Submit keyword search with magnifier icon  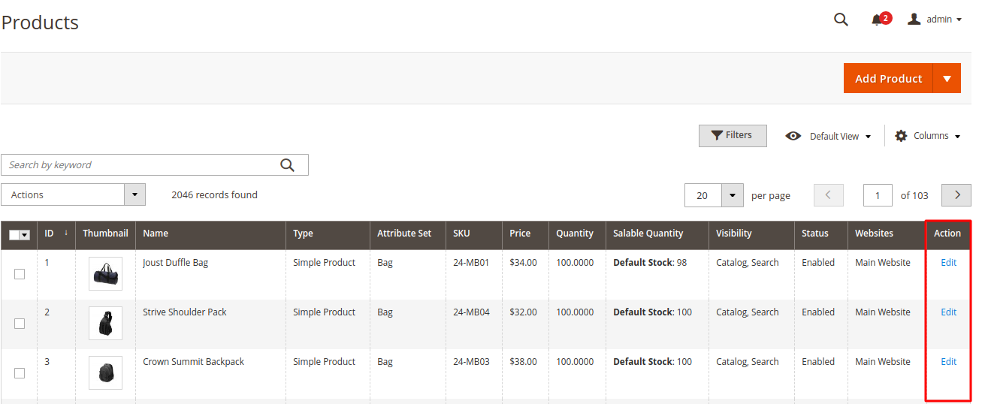[x=287, y=165]
